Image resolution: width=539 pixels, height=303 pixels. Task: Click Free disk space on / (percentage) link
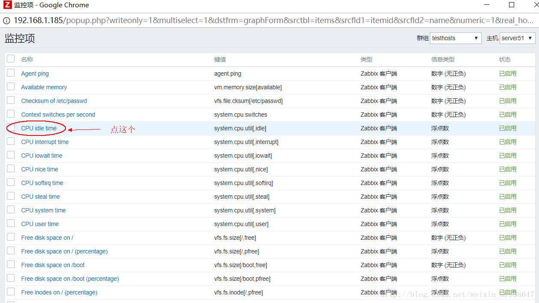click(x=65, y=251)
